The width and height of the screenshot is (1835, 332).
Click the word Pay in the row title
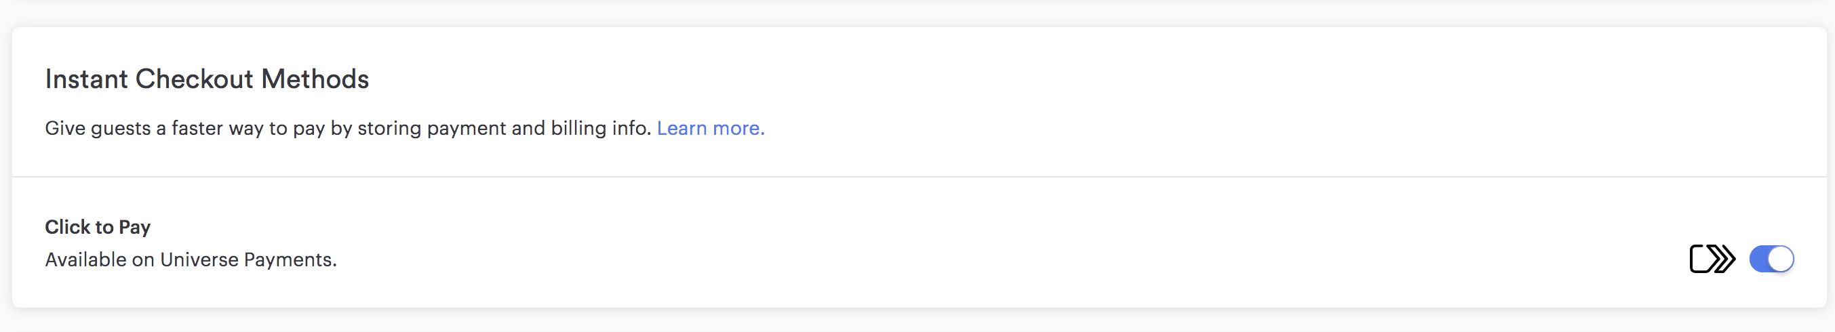(135, 228)
